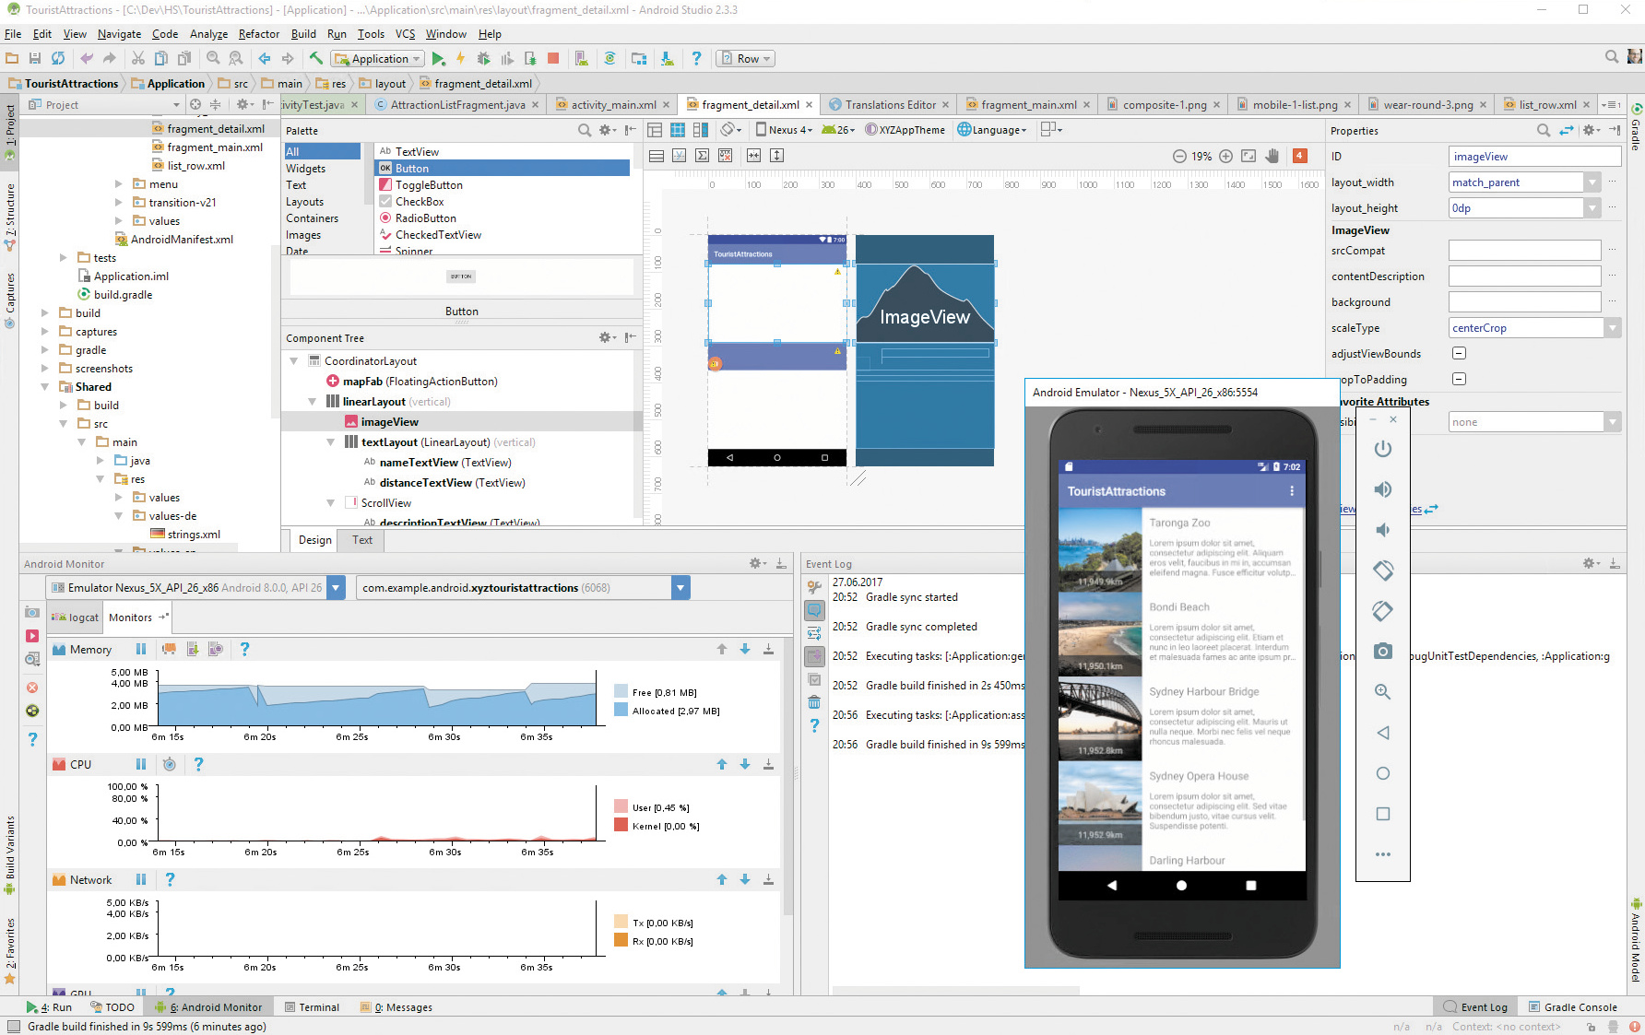This screenshot has width=1645, height=1035.
Task: Pause the Memory monitor
Action: click(141, 649)
